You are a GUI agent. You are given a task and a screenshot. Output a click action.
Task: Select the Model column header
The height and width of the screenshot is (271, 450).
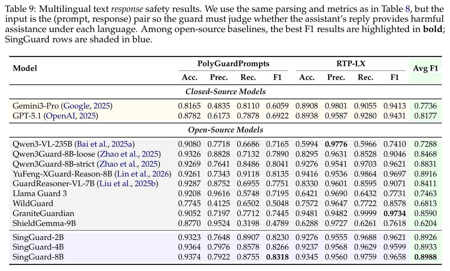tap(25, 68)
